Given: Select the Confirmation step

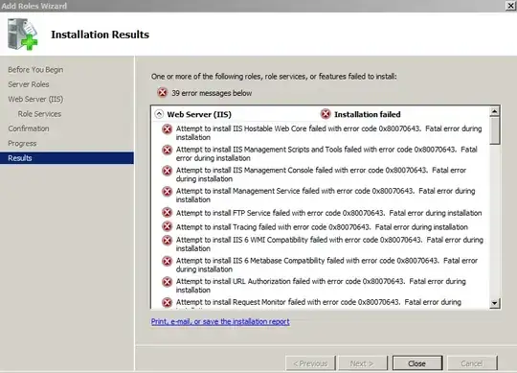Looking at the screenshot, I should click(29, 128).
